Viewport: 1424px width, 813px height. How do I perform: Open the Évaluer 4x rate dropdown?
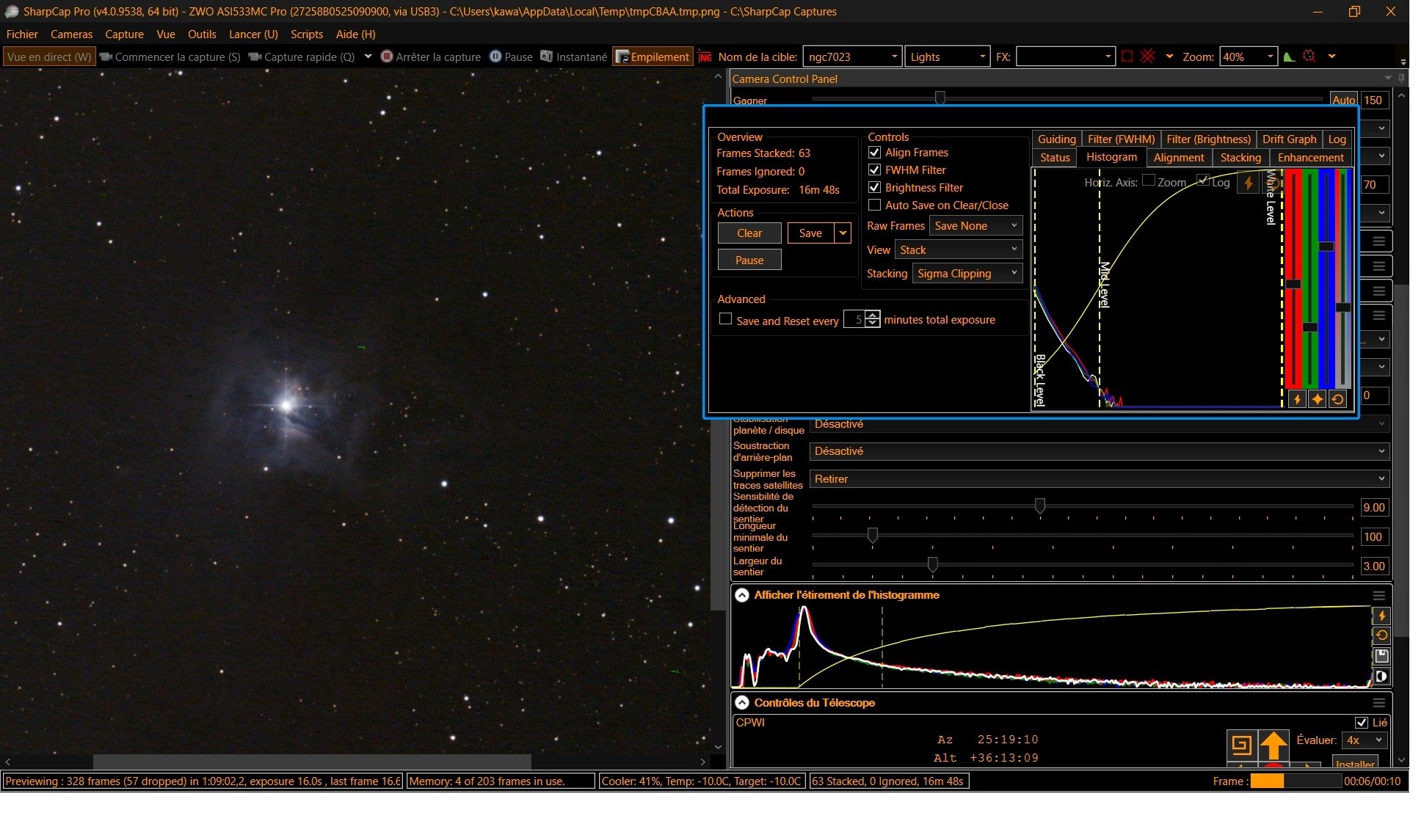pos(1364,740)
